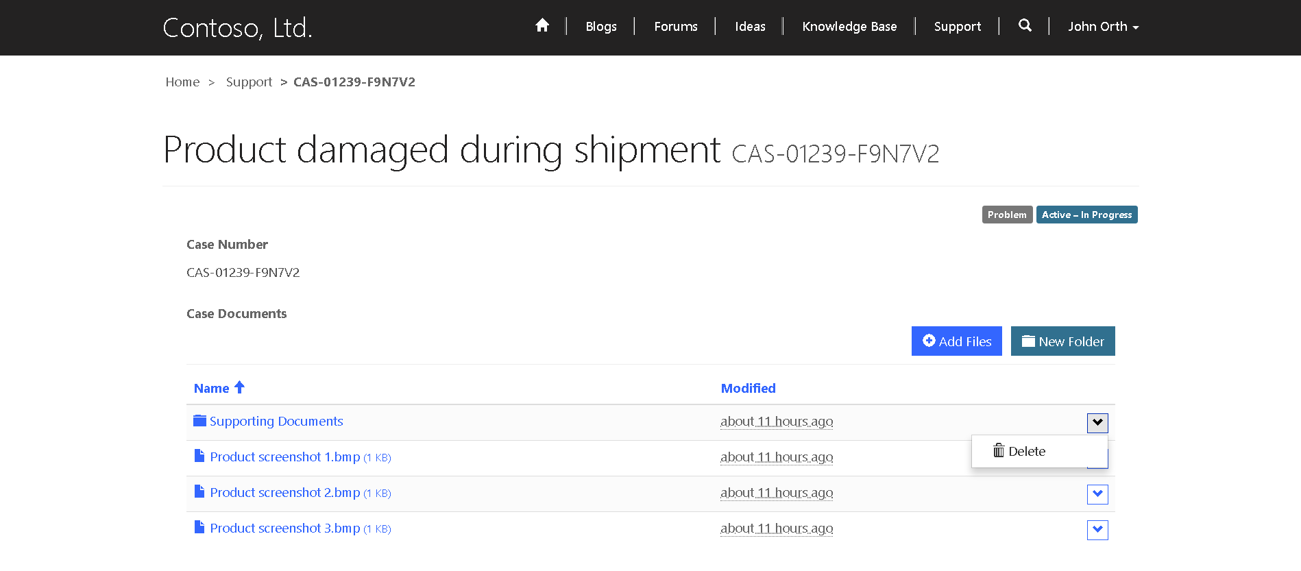Open the Forums navigation item
This screenshot has height=571, width=1301.
click(676, 27)
